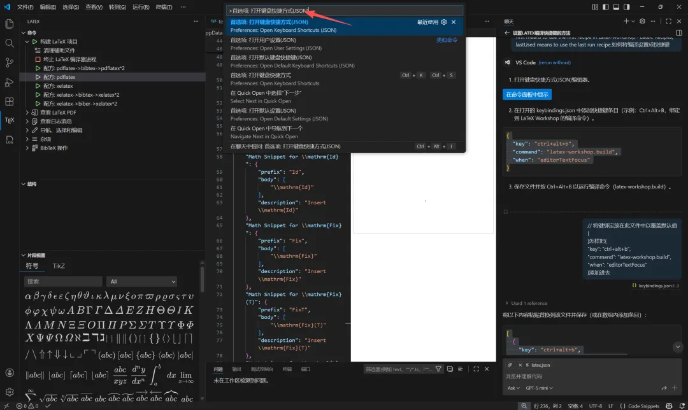Open the Explorer view in activity bar
Image resolution: width=688 pixels, height=410 pixels.
[9, 24]
